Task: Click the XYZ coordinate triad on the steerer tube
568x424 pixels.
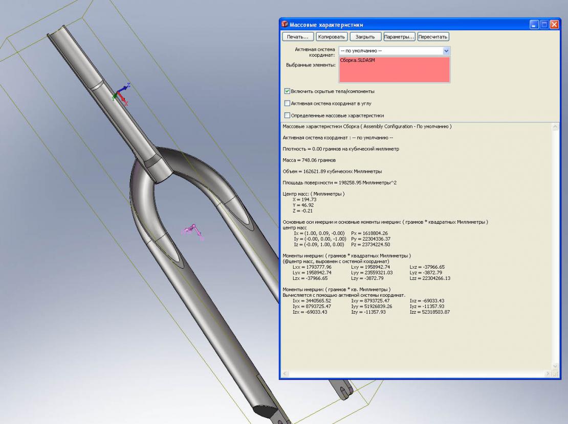Action: 122,94
